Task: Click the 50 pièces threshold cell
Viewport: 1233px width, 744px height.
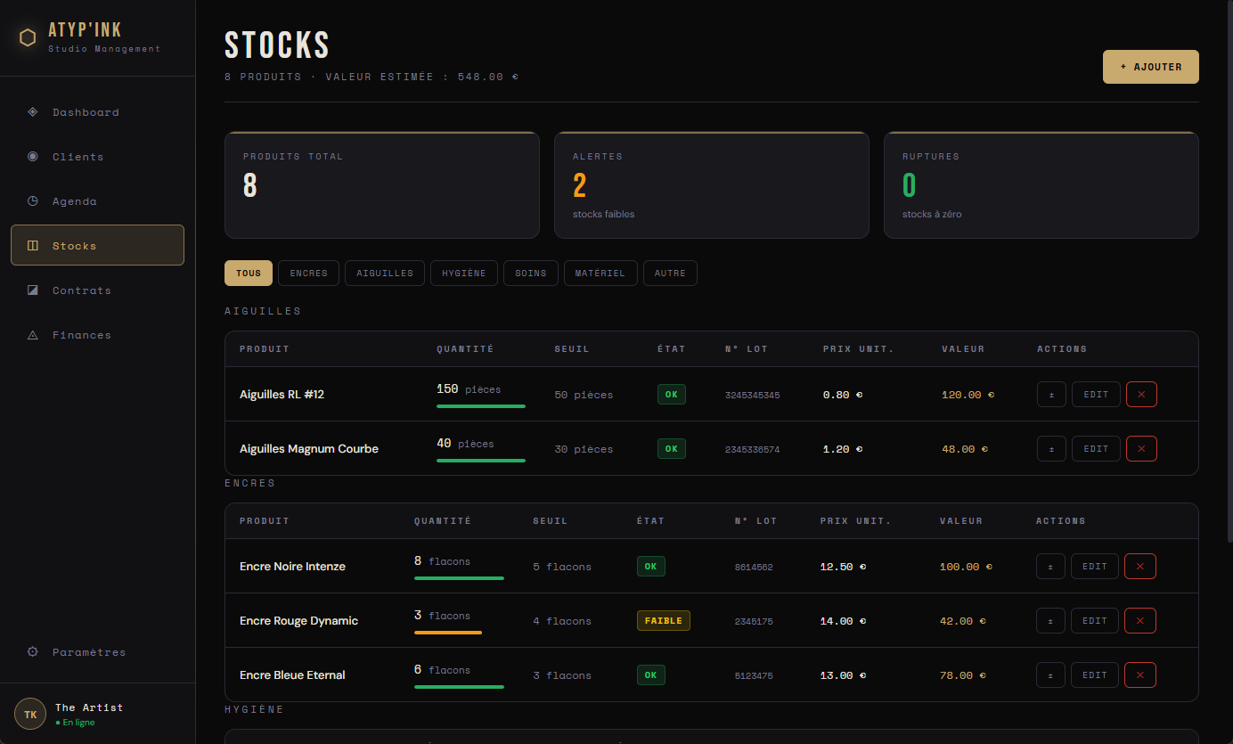Action: coord(584,395)
